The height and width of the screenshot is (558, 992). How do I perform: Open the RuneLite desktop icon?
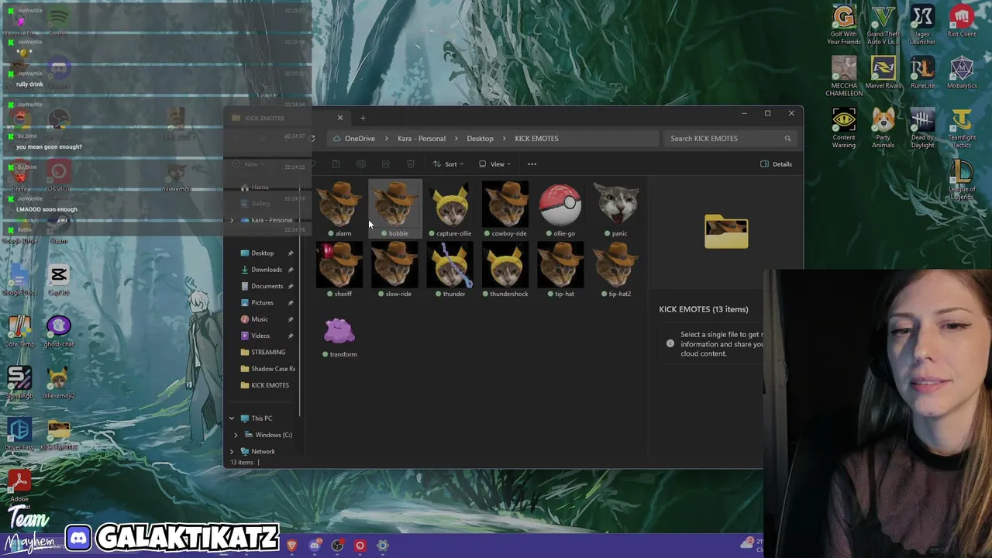coord(922,73)
